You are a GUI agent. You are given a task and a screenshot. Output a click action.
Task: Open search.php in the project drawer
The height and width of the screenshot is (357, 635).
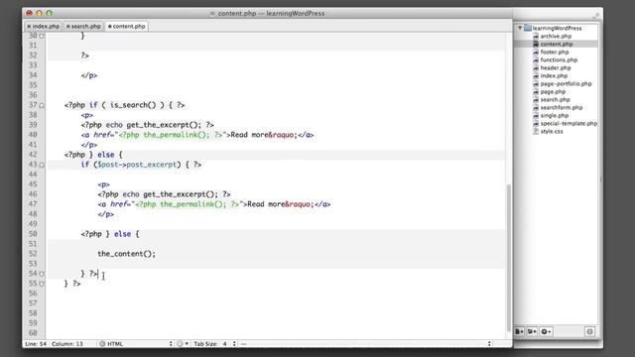(x=555, y=99)
